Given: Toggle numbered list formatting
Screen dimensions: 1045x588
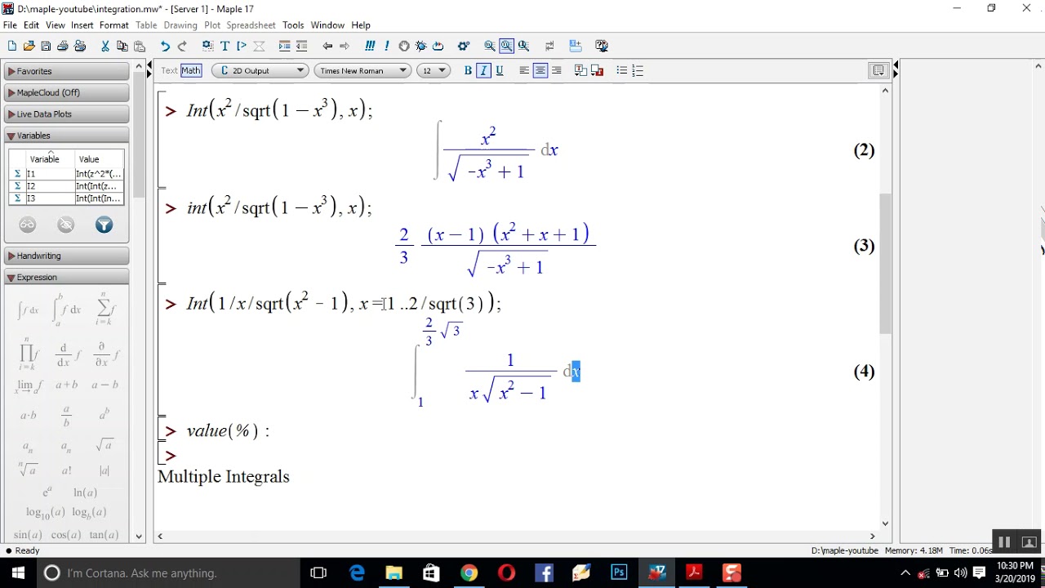Looking at the screenshot, I should [x=638, y=71].
